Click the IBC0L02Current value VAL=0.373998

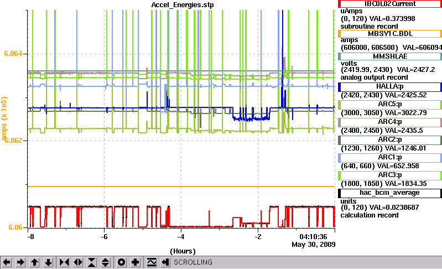pyautogui.click(x=392, y=19)
